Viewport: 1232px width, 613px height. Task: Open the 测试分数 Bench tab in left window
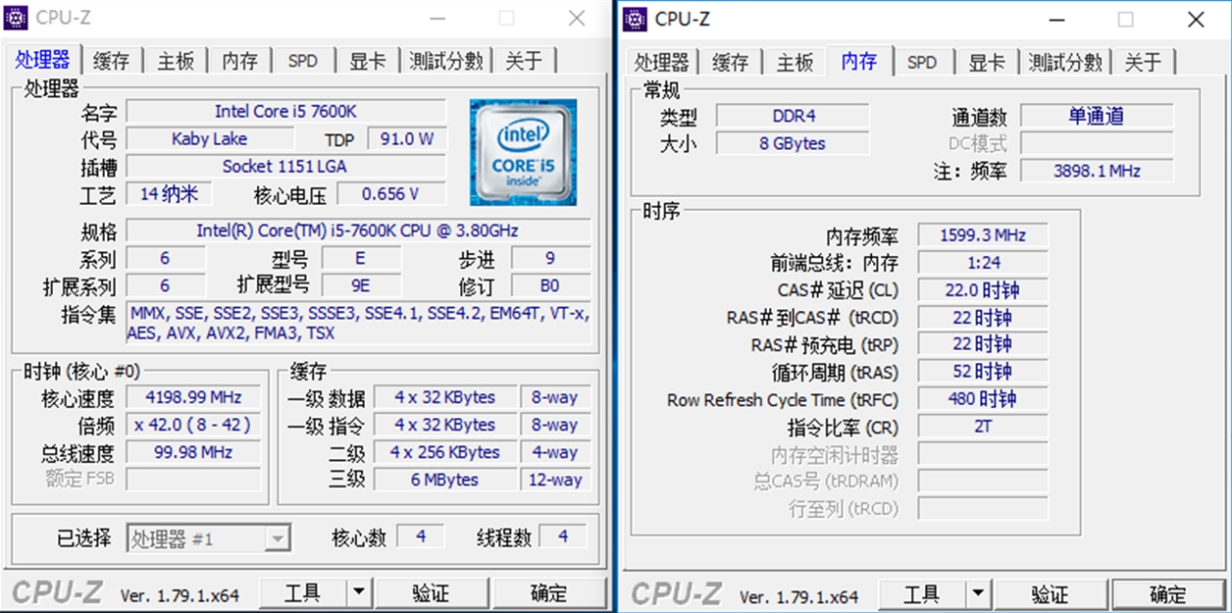445,60
